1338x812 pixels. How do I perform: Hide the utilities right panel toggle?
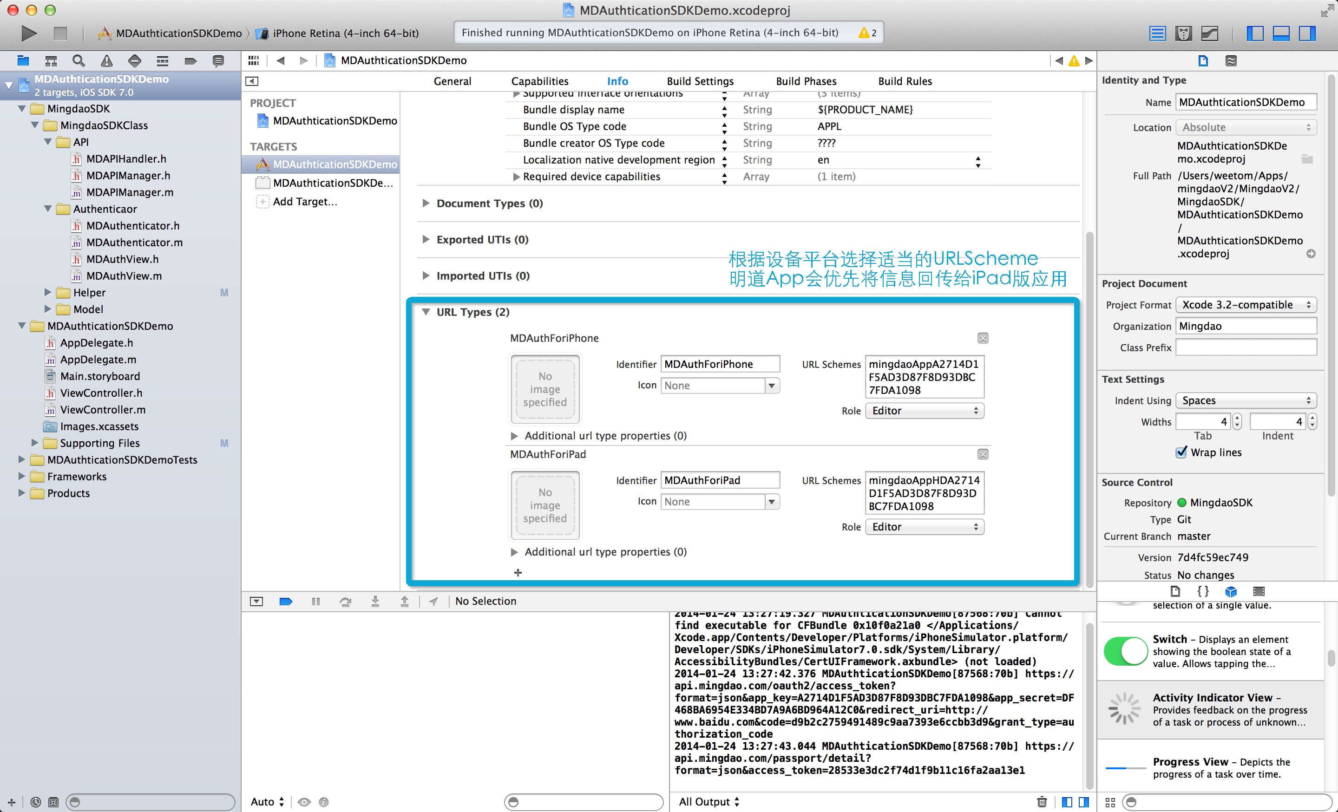click(x=1307, y=33)
